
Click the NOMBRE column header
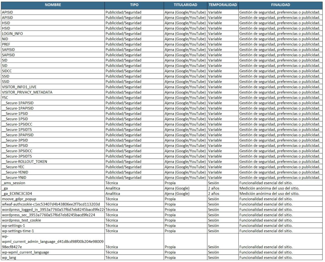[53, 5]
